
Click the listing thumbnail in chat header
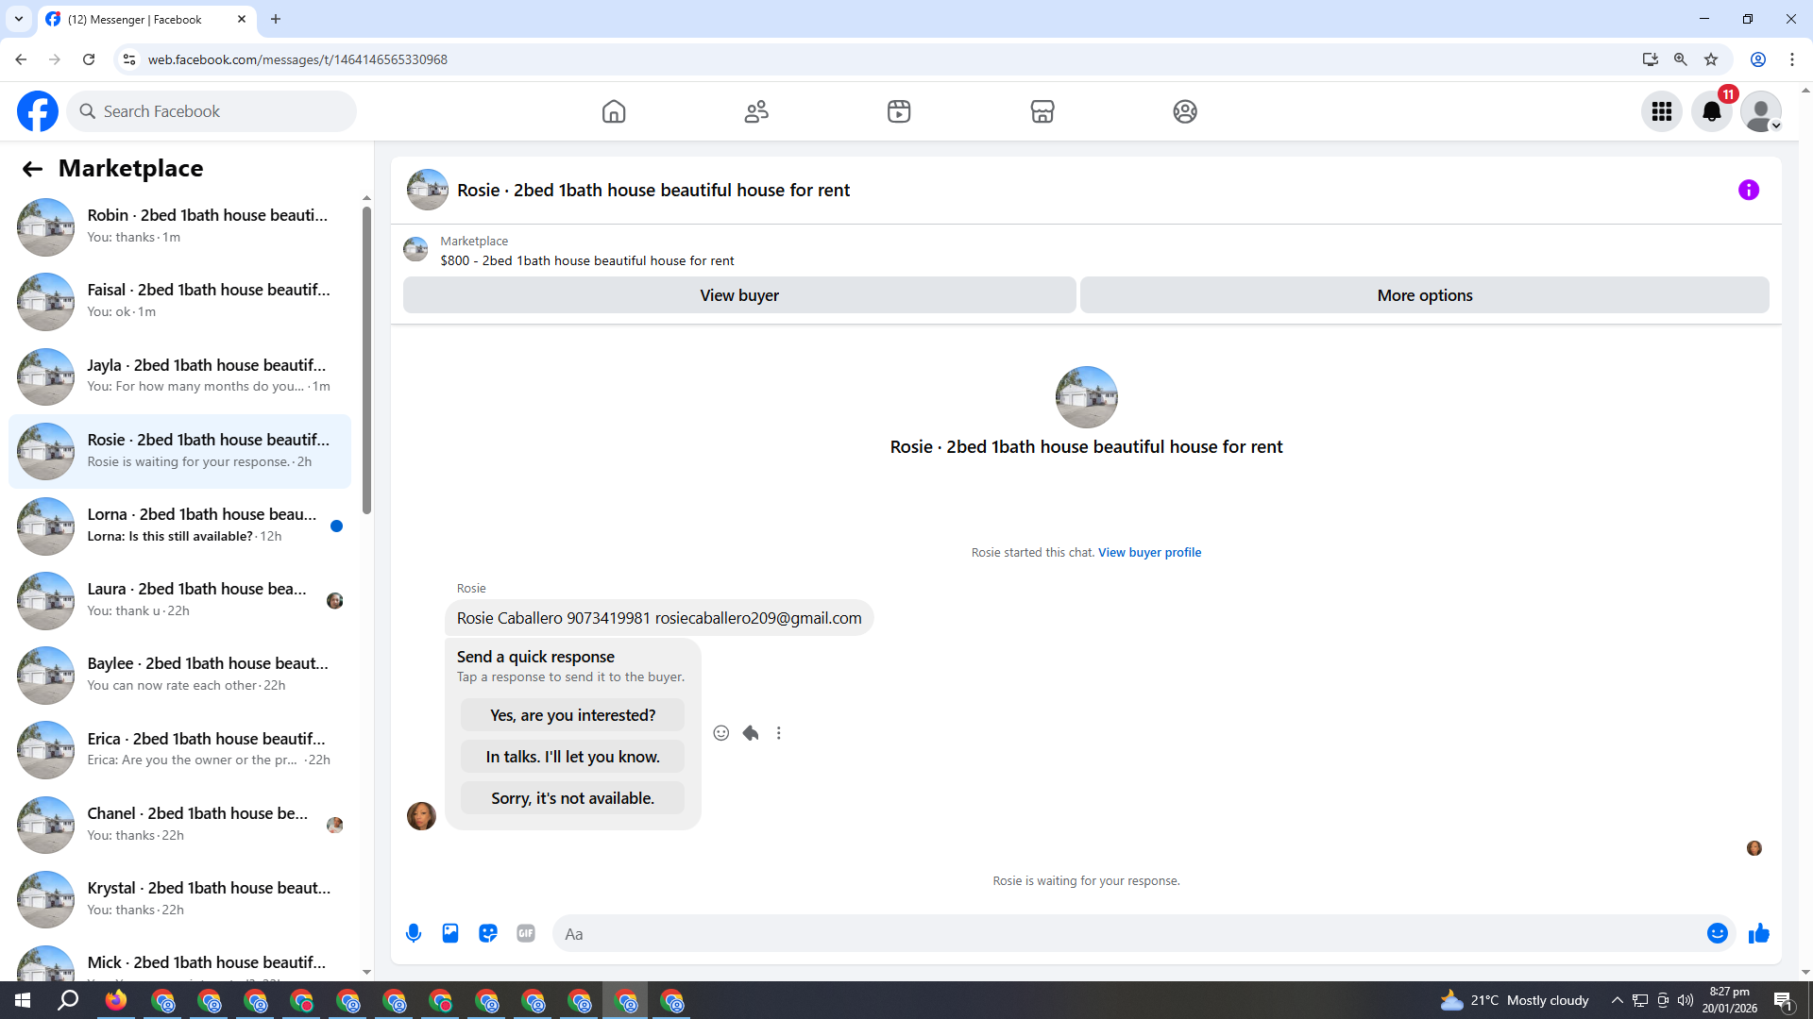(x=428, y=190)
